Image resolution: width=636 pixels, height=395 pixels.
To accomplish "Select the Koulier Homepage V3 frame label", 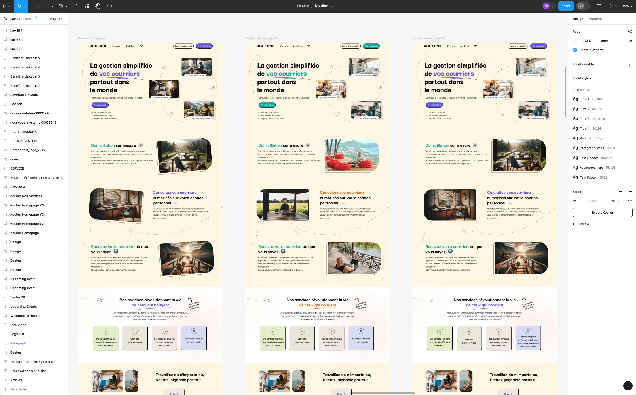I will 429,38.
